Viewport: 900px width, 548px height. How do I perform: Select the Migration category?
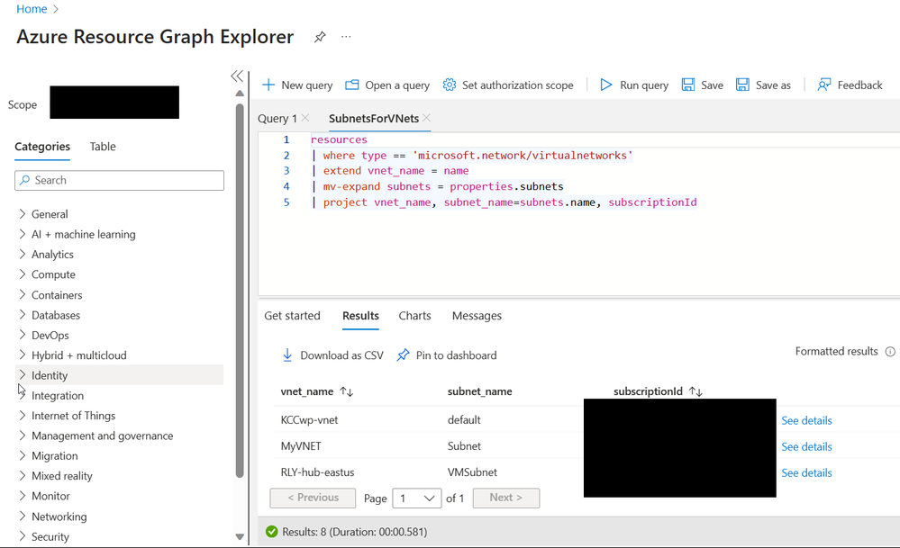pos(55,455)
